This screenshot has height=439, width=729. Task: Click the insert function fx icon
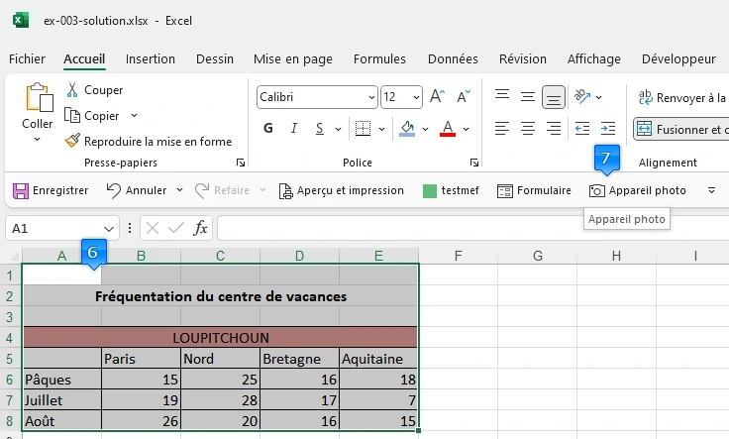point(200,228)
